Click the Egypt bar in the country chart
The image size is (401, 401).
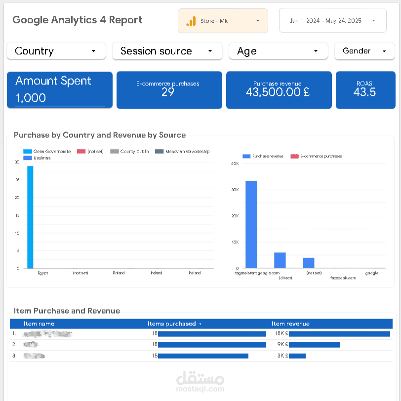coord(30,217)
